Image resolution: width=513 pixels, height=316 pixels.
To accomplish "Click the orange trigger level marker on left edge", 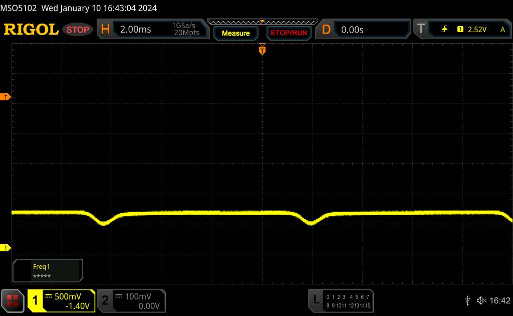I will (x=5, y=97).
